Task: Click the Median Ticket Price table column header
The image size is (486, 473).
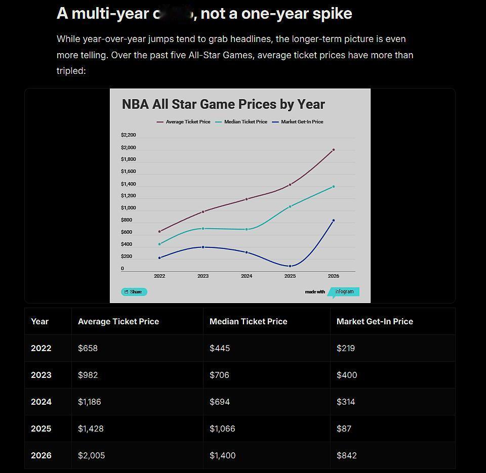Action: pos(248,322)
